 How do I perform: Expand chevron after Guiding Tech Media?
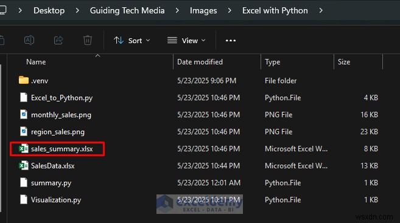click(177, 10)
